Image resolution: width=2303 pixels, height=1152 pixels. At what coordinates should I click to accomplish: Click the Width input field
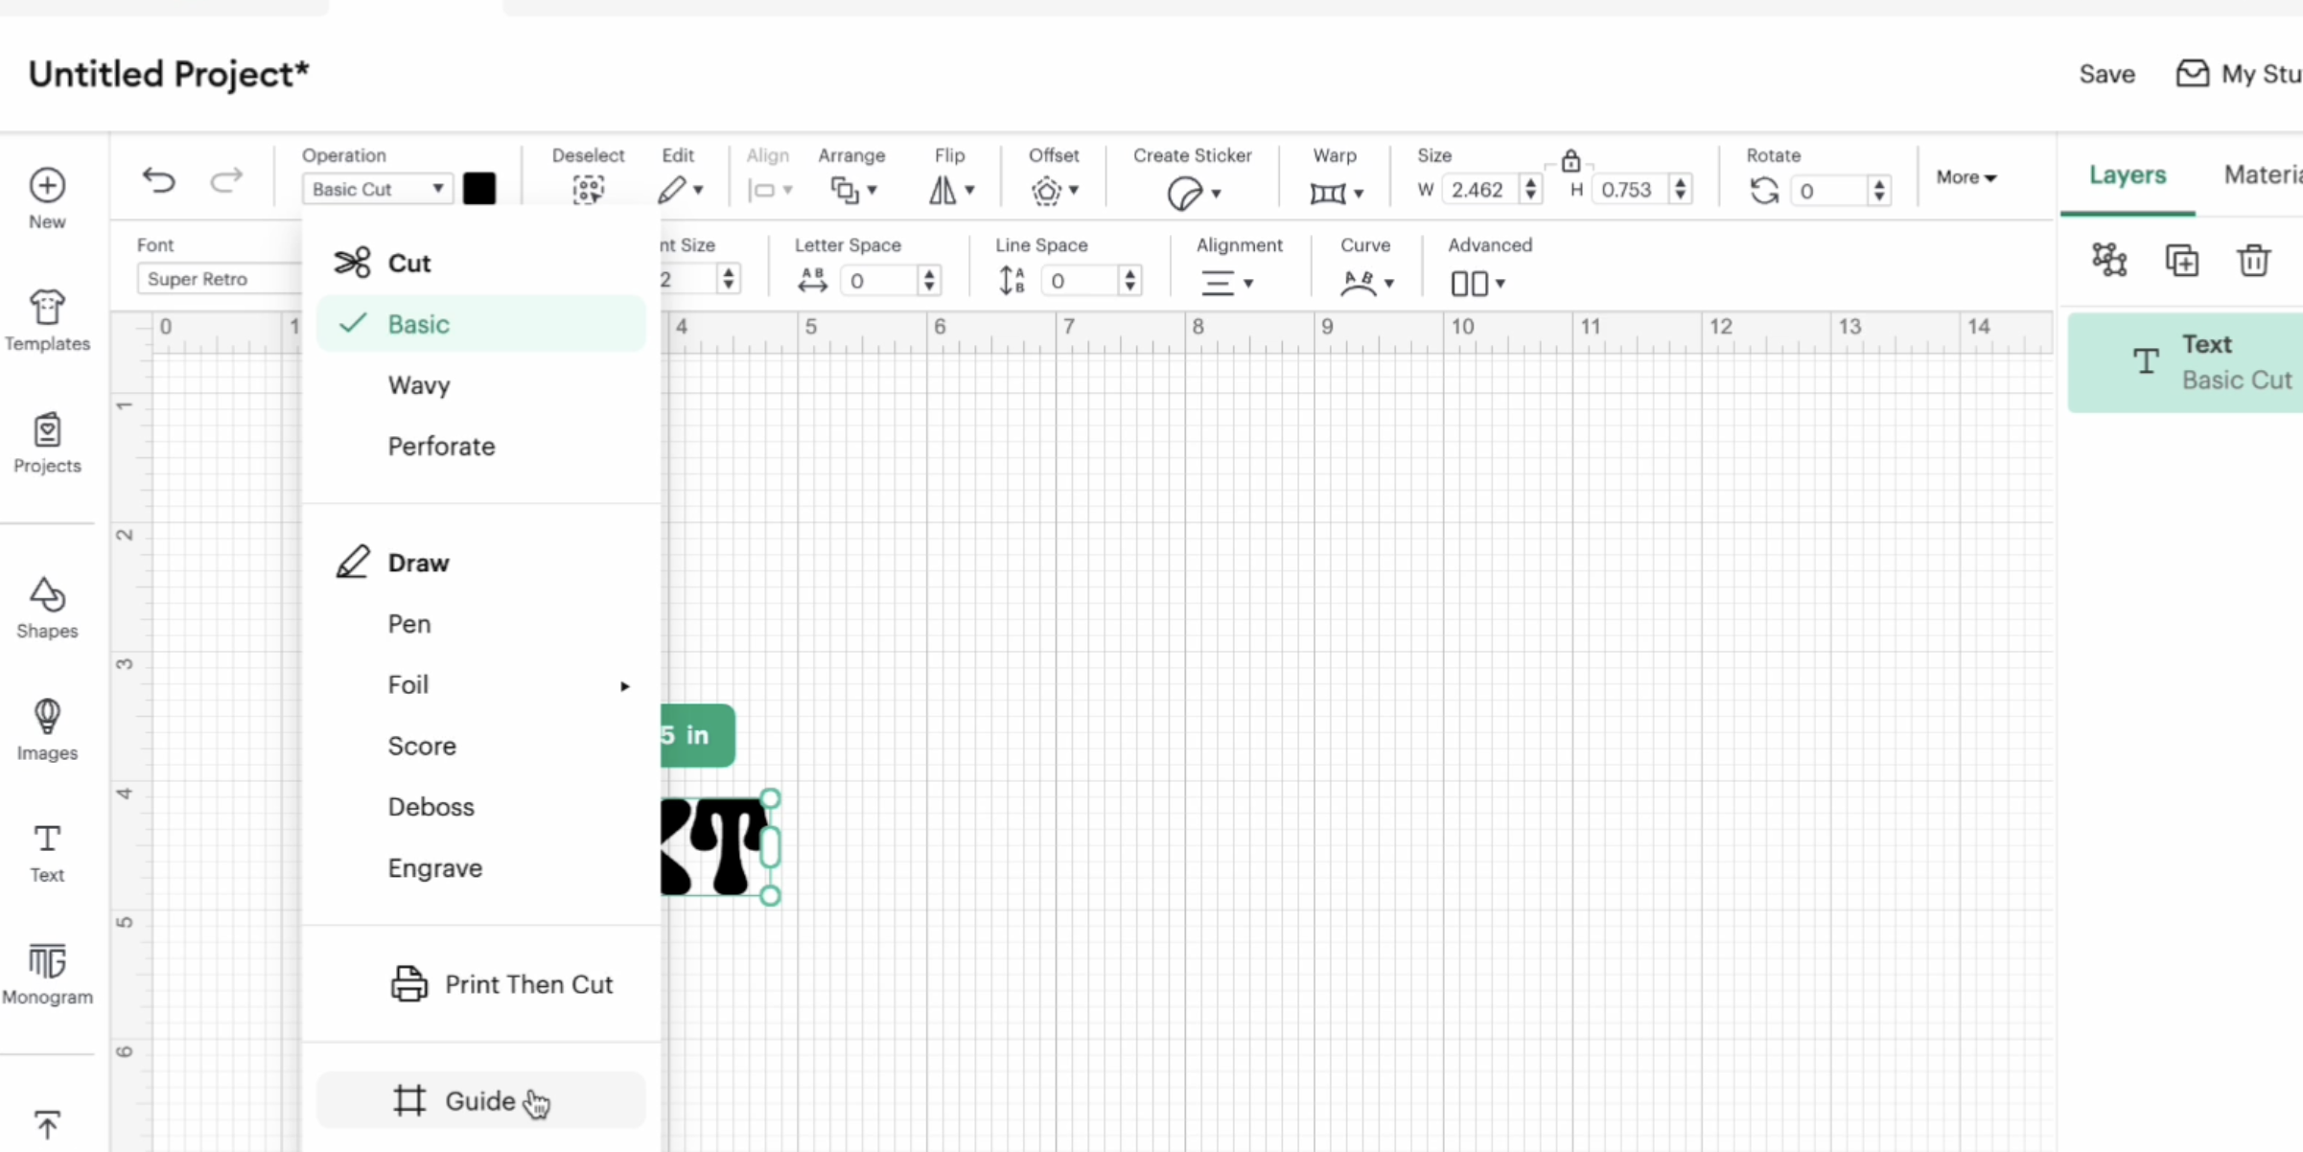coord(1480,189)
